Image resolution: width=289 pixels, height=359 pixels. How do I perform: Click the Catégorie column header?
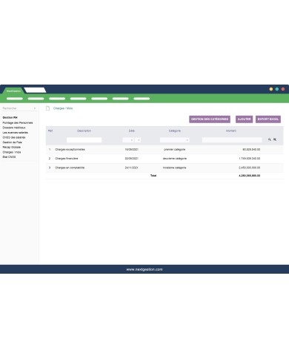pyautogui.click(x=175, y=131)
